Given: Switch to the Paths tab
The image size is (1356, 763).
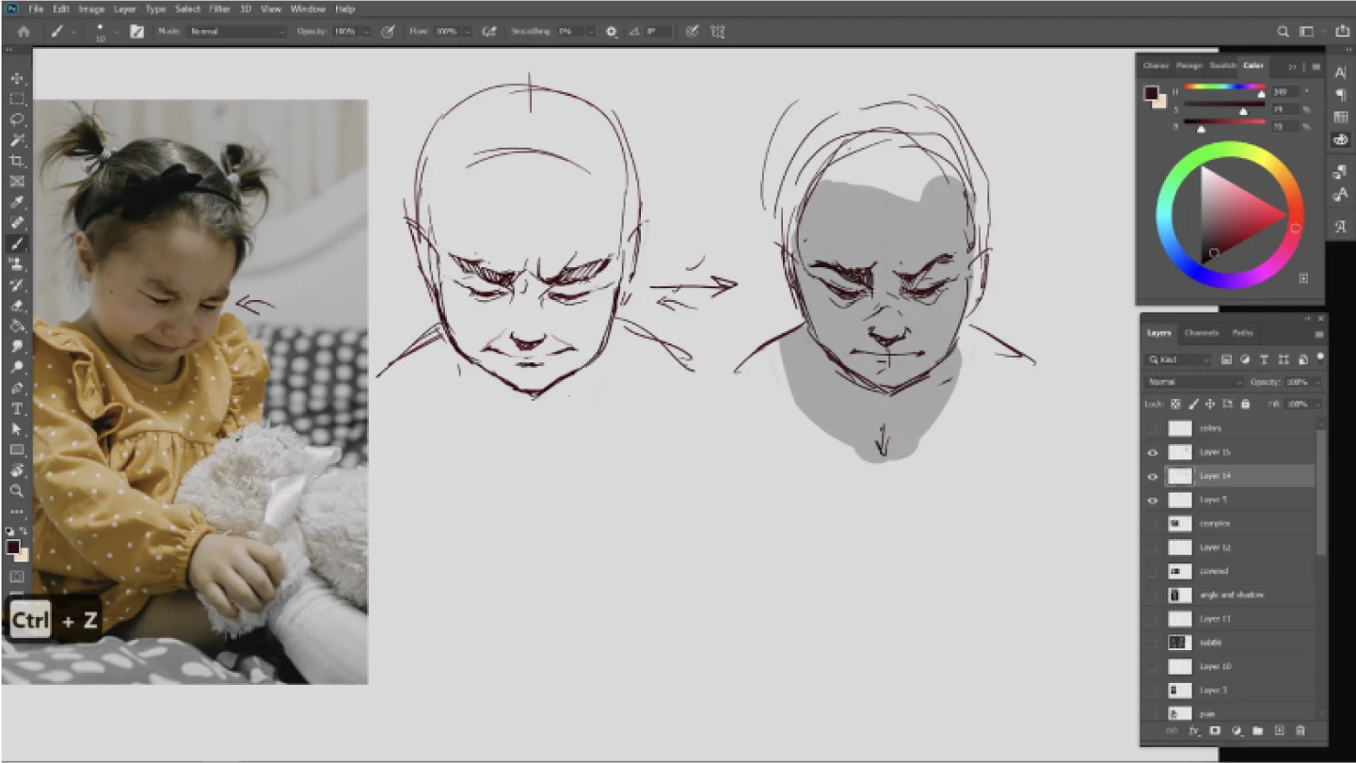Looking at the screenshot, I should 1242,333.
